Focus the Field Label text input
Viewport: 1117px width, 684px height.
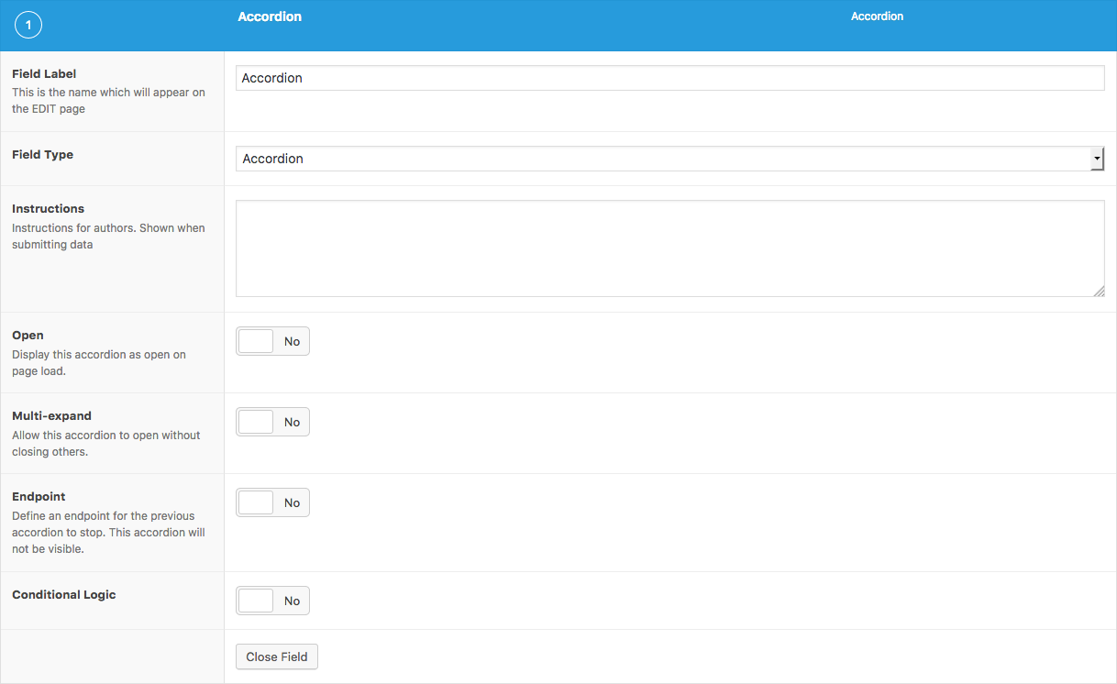pyautogui.click(x=669, y=78)
